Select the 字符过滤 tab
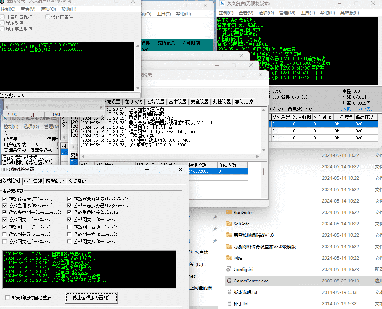 pyautogui.click(x=244, y=102)
